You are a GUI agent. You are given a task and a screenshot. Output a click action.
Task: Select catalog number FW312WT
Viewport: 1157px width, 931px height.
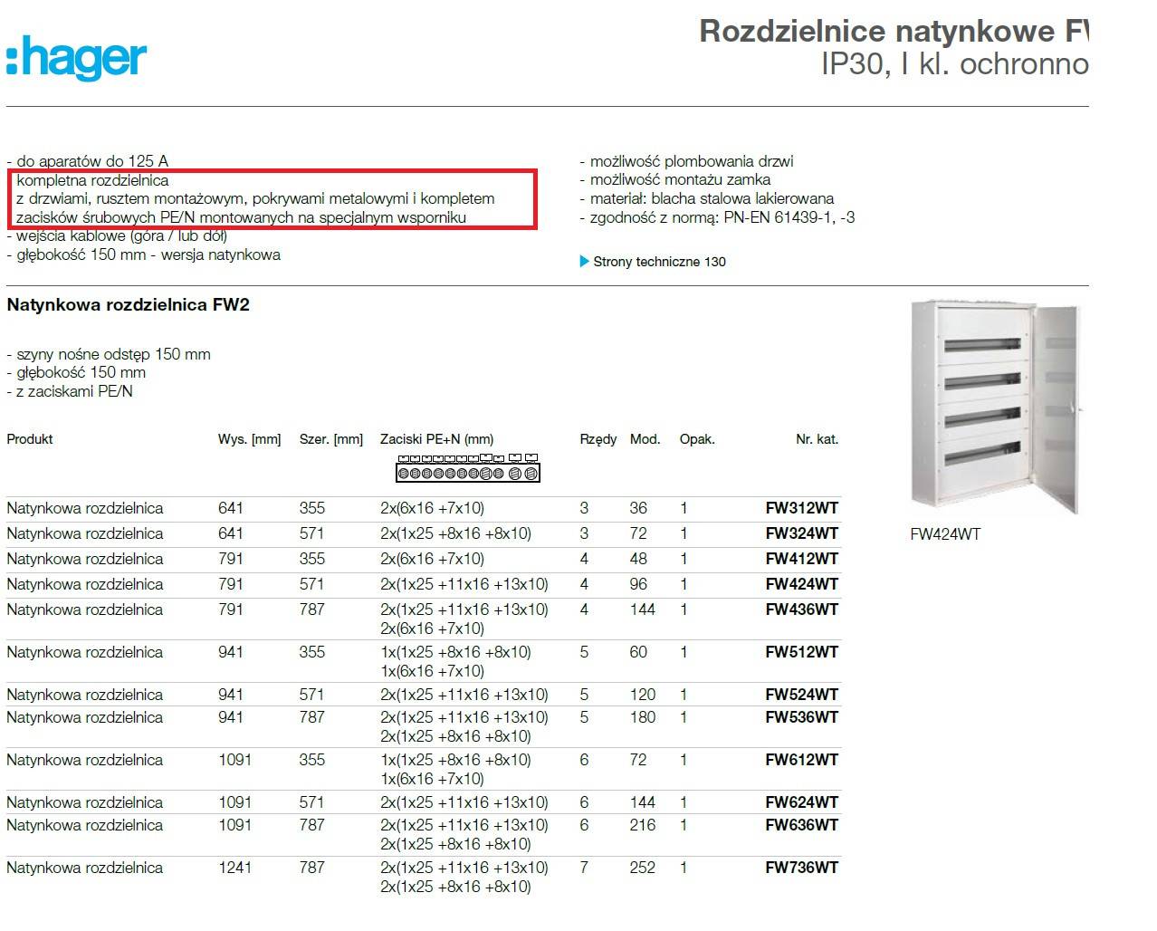[801, 508]
